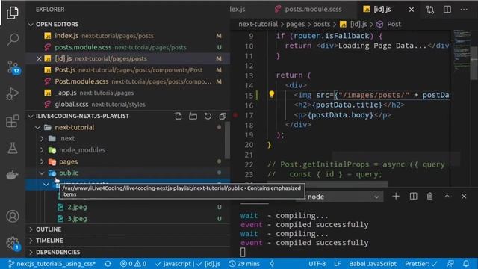Open the Docker view

pos(13,175)
